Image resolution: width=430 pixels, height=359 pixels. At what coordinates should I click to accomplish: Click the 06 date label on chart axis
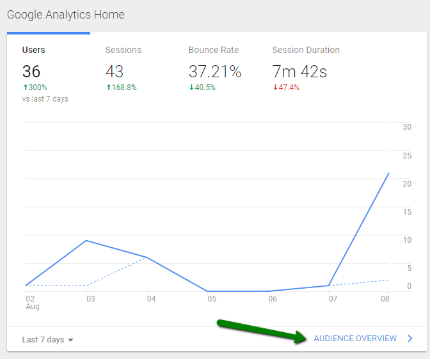click(273, 298)
